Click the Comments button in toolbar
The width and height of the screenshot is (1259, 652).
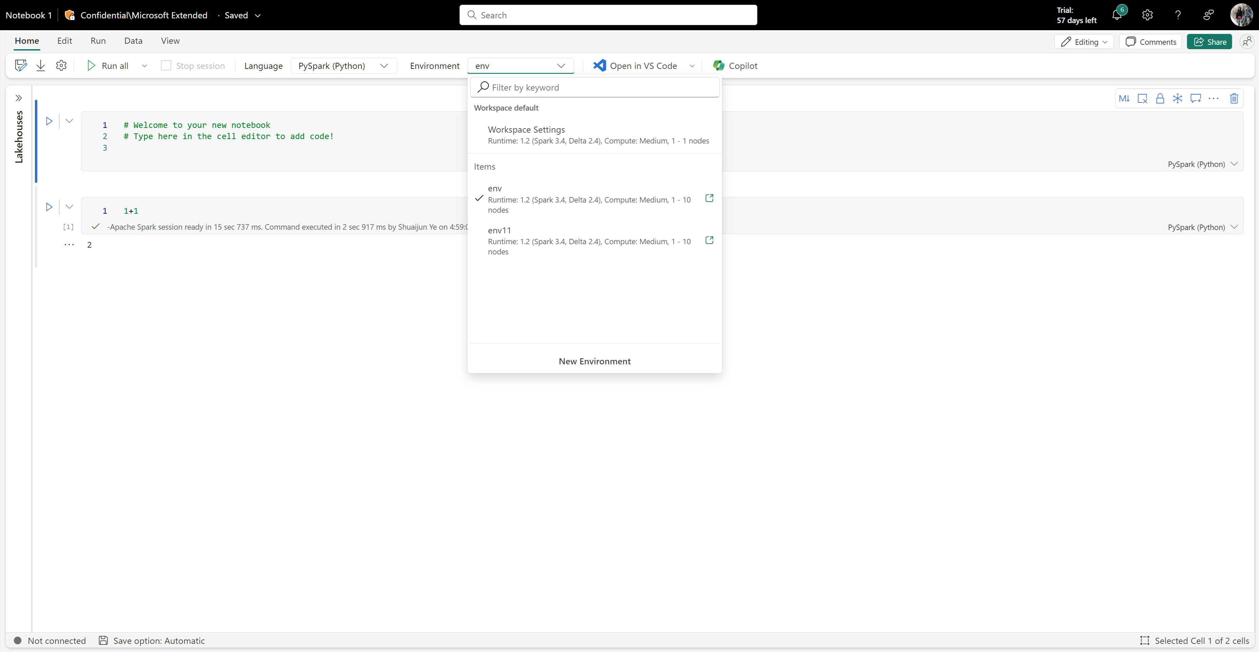point(1152,40)
